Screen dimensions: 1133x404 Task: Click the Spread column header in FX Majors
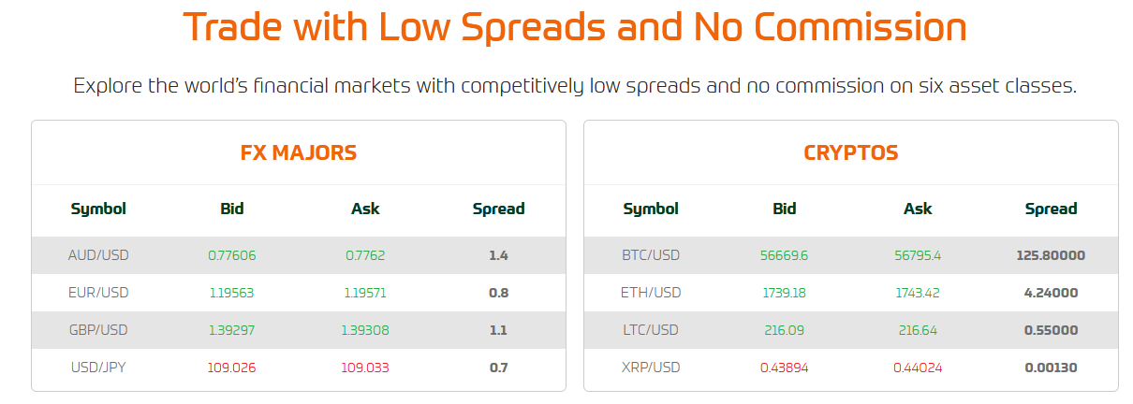click(x=498, y=209)
